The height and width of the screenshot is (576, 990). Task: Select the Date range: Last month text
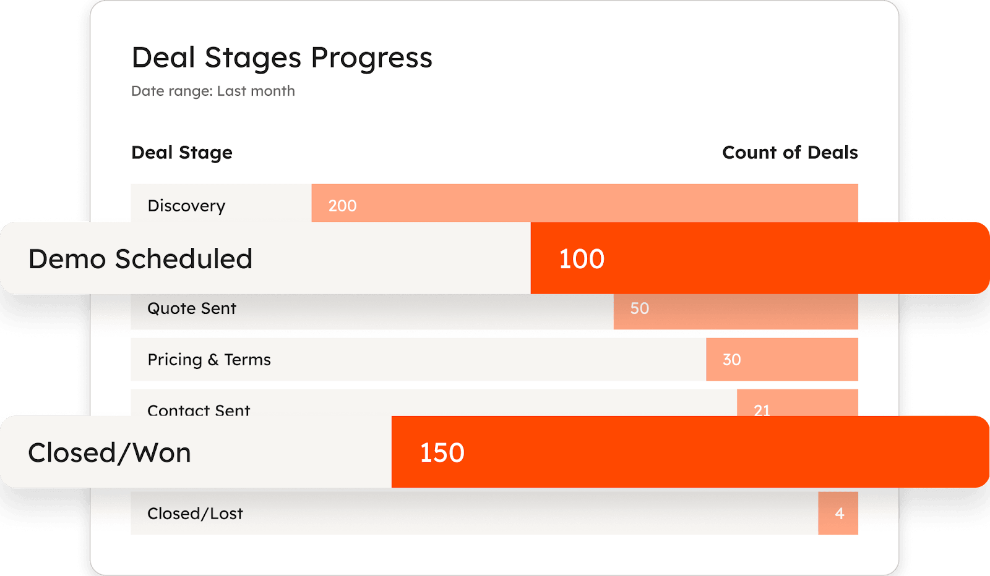[213, 91]
